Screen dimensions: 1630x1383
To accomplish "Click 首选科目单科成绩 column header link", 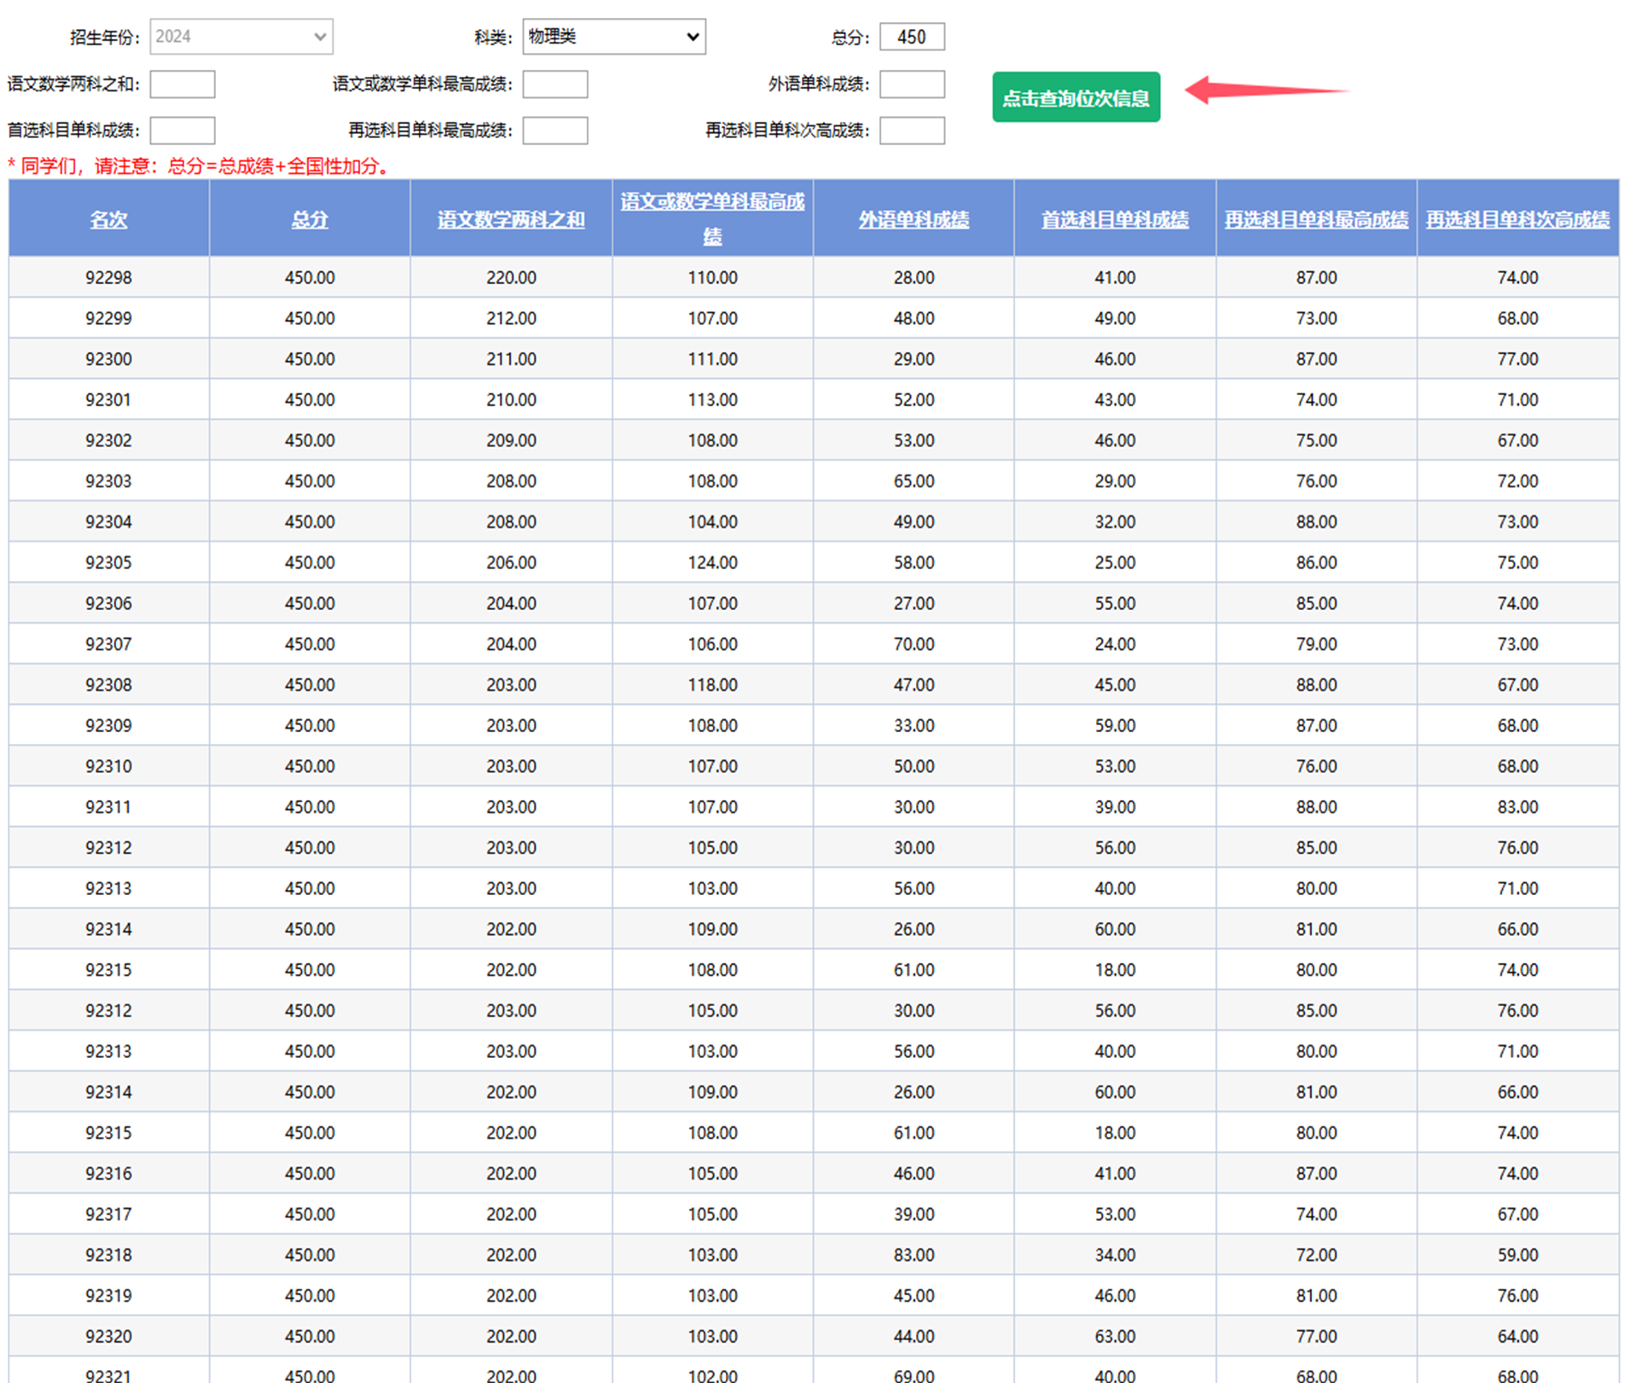I will pyautogui.click(x=1115, y=219).
